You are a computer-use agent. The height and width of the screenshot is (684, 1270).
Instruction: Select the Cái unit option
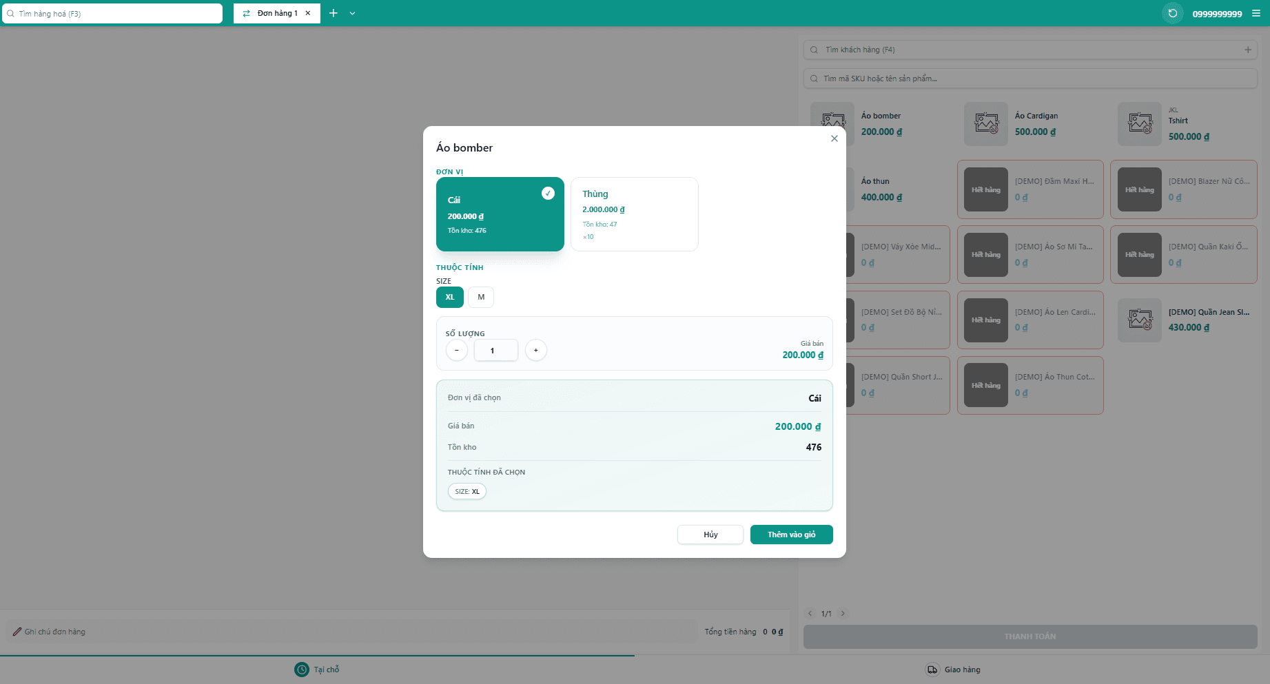pos(500,214)
